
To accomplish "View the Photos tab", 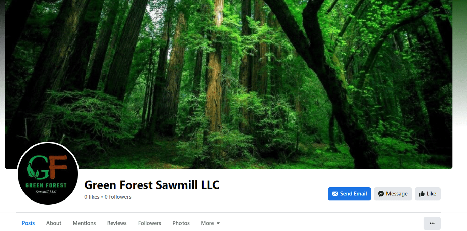I will tap(181, 223).
